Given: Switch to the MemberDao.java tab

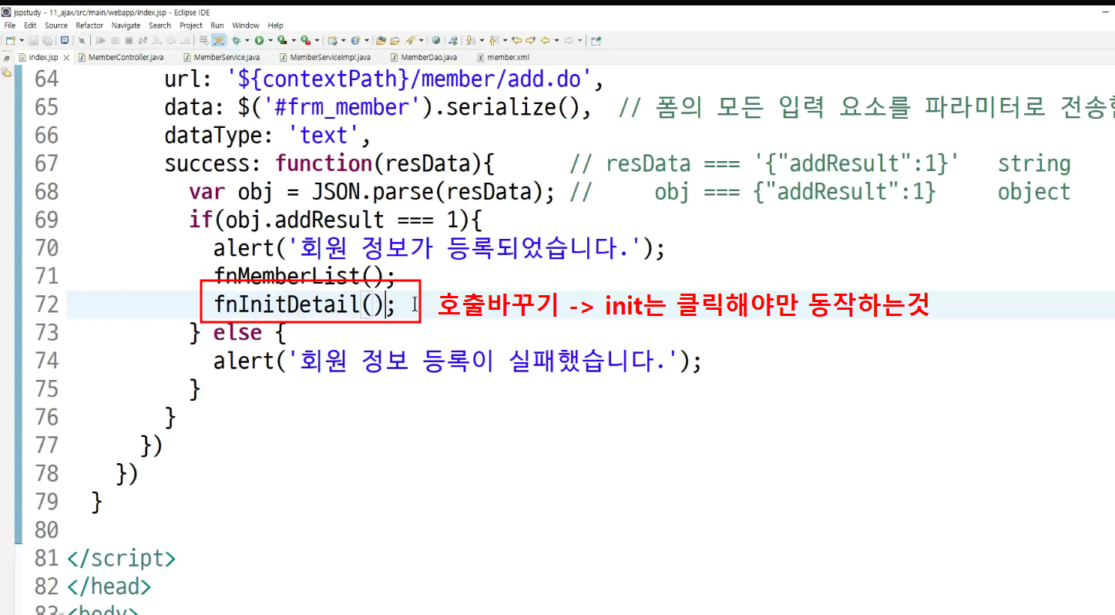Looking at the screenshot, I should tap(428, 57).
